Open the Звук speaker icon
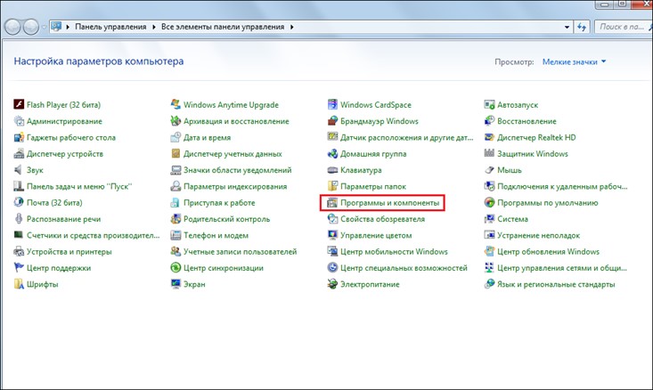The width and height of the screenshot is (653, 390). 20,170
